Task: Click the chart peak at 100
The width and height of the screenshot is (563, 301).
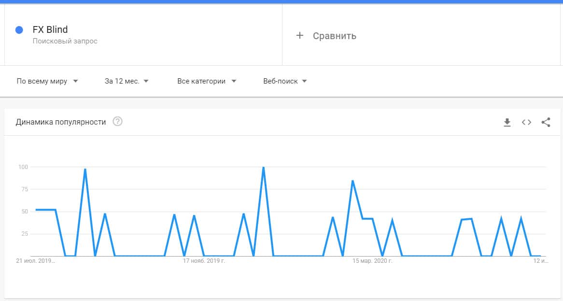Action: [263, 168]
